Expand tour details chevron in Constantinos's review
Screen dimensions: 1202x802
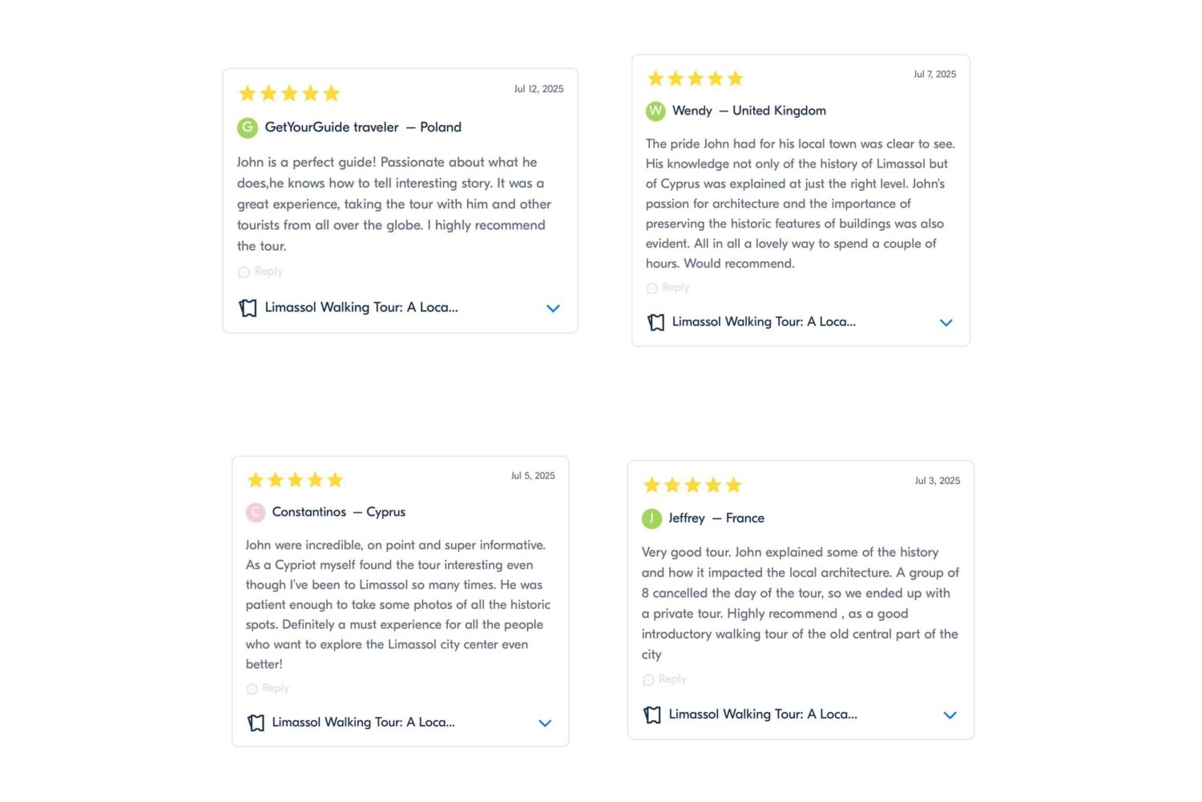click(x=545, y=723)
